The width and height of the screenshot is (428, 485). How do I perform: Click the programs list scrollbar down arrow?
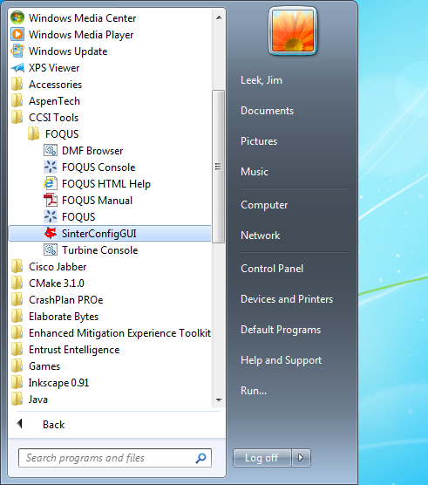[x=219, y=400]
